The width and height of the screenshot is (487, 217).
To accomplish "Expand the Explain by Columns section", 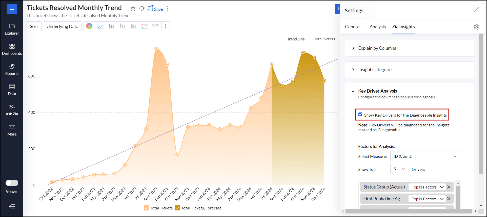I will 377,48.
